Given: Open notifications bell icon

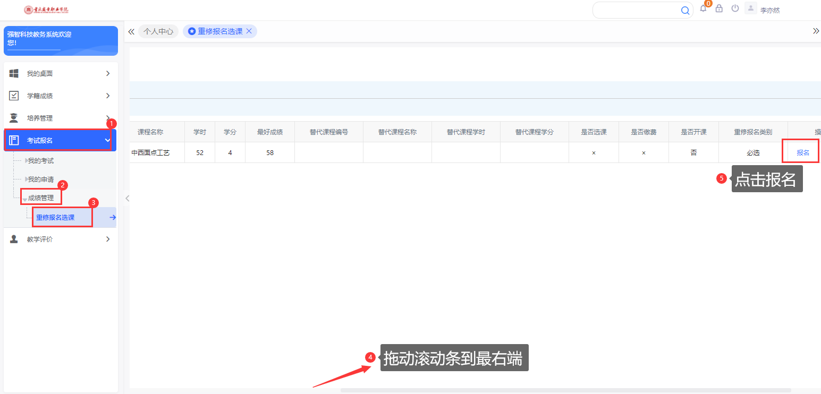Looking at the screenshot, I should pyautogui.click(x=703, y=8).
